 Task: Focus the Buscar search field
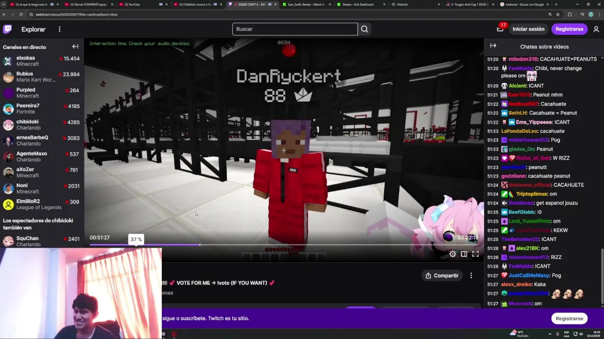[295, 29]
